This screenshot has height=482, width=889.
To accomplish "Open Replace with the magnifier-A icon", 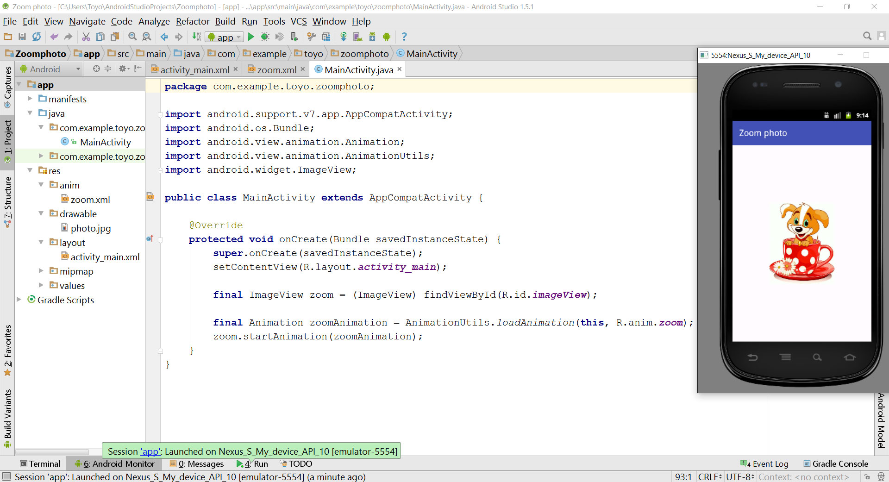I will pyautogui.click(x=147, y=37).
